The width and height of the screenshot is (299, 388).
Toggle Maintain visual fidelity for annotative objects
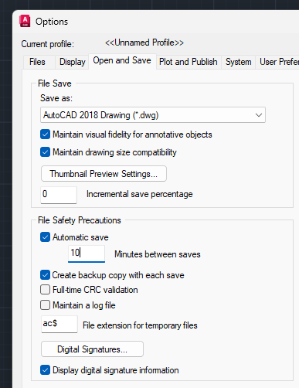tap(45, 134)
